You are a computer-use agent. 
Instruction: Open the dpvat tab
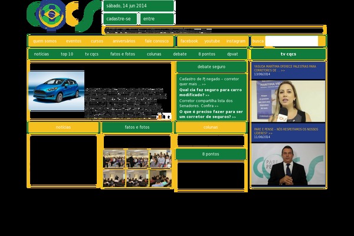232,54
